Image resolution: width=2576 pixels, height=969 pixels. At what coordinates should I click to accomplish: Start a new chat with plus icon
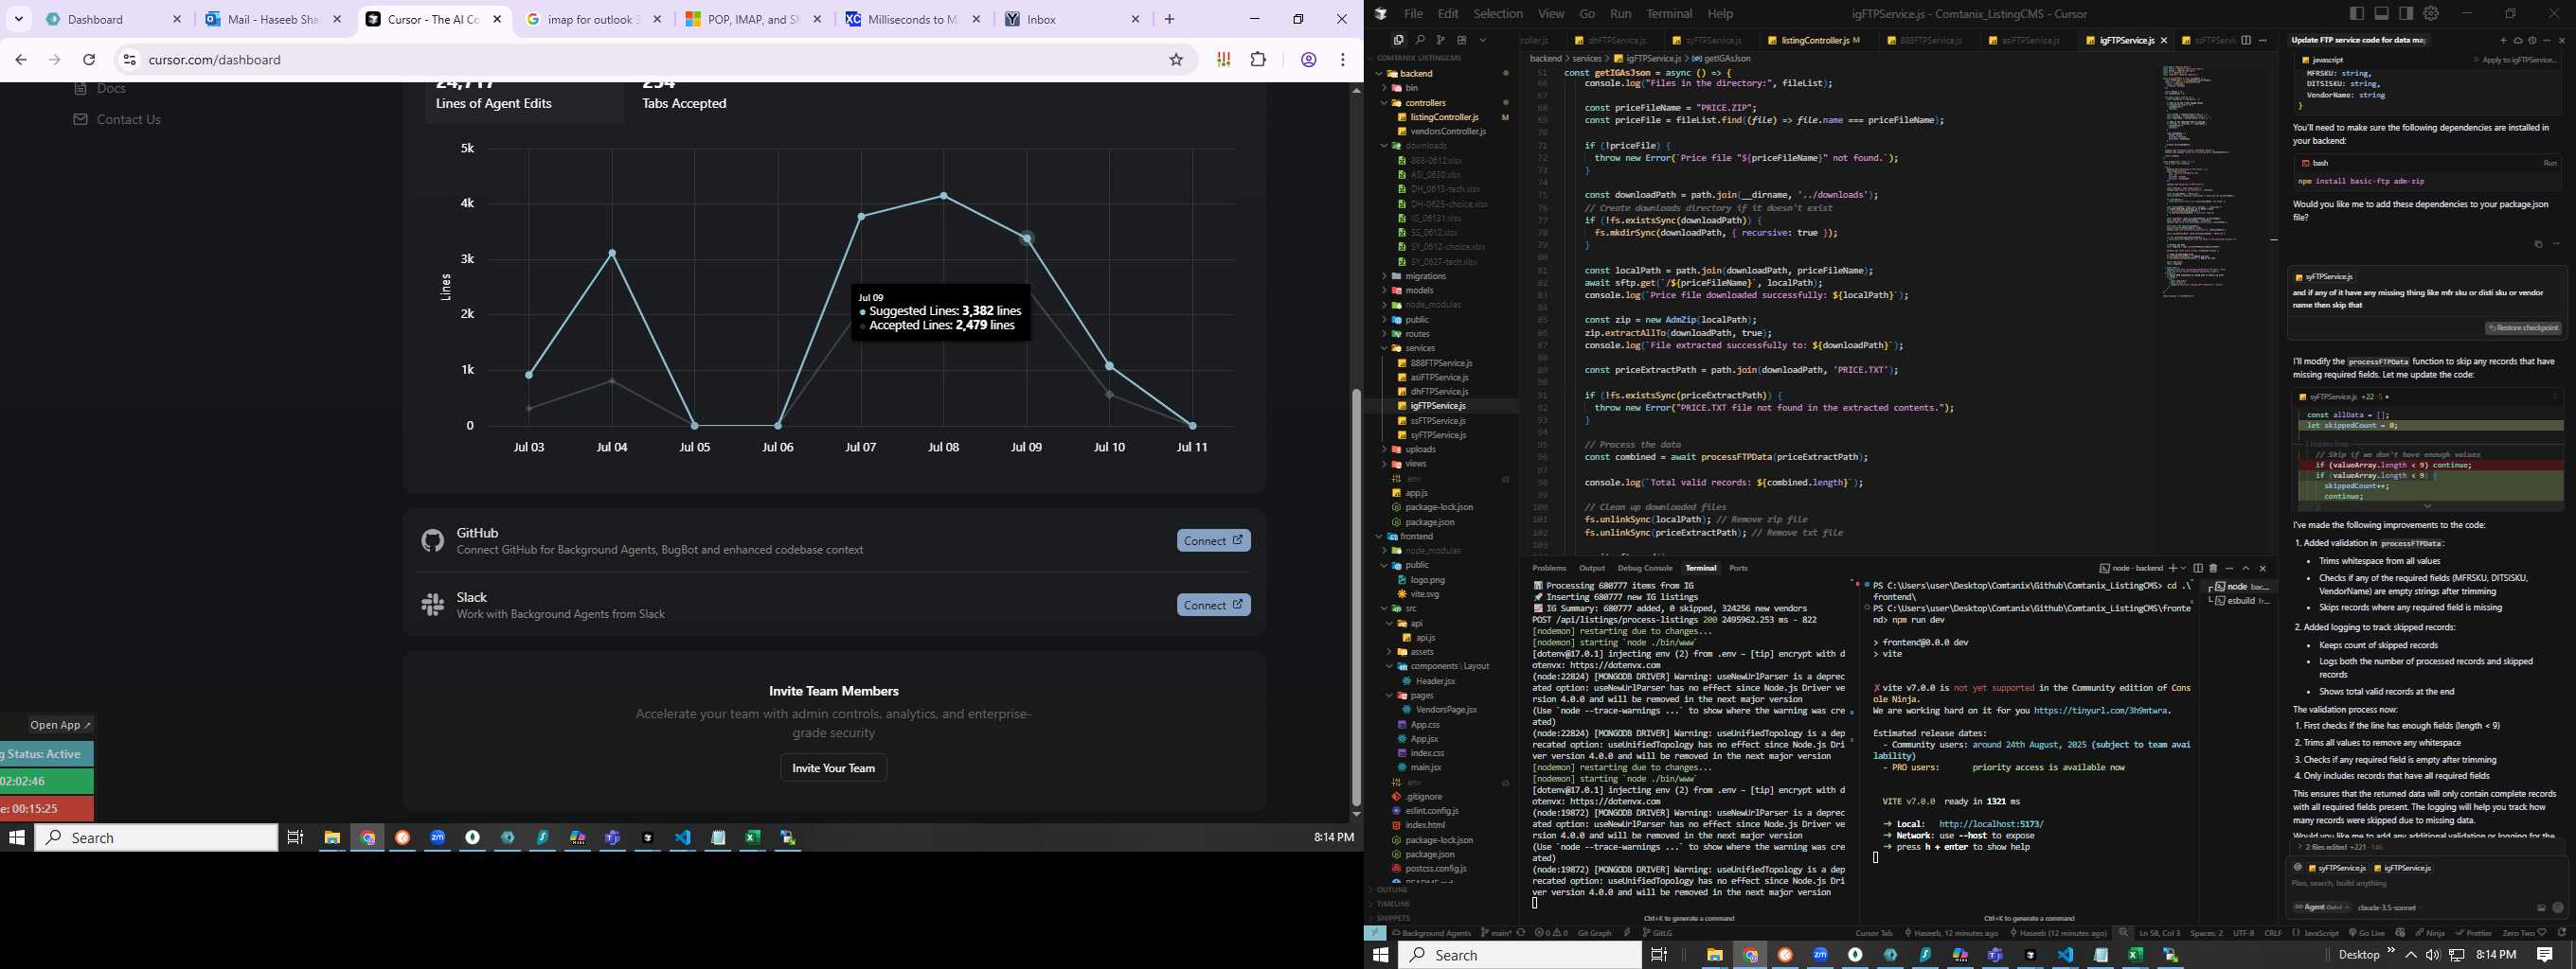coord(2504,41)
